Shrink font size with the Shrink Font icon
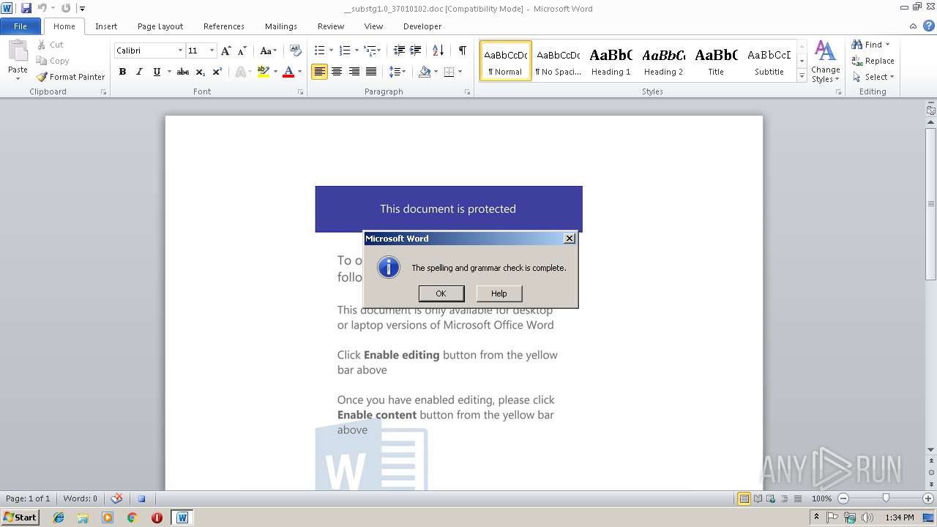The height and width of the screenshot is (527, 937). click(x=242, y=51)
